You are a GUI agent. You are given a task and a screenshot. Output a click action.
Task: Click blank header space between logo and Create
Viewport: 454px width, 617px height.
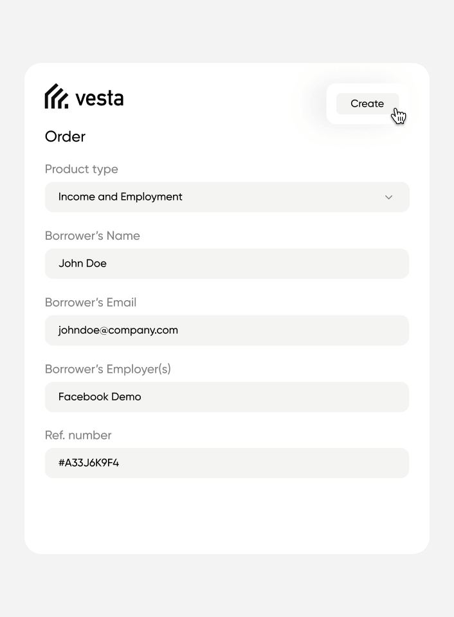[x=225, y=100]
